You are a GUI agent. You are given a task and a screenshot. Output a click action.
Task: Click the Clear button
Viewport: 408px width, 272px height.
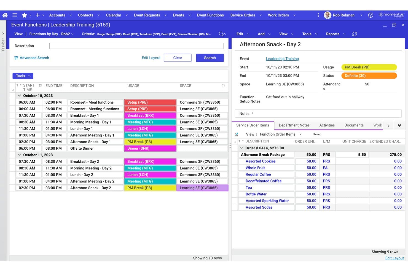(x=178, y=58)
